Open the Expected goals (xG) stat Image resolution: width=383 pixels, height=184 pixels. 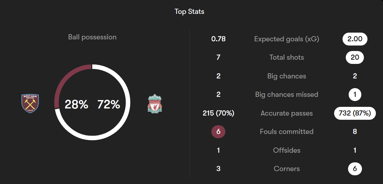point(287,39)
